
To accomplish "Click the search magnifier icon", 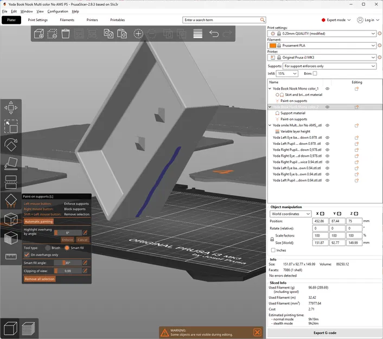I will click(x=262, y=20).
